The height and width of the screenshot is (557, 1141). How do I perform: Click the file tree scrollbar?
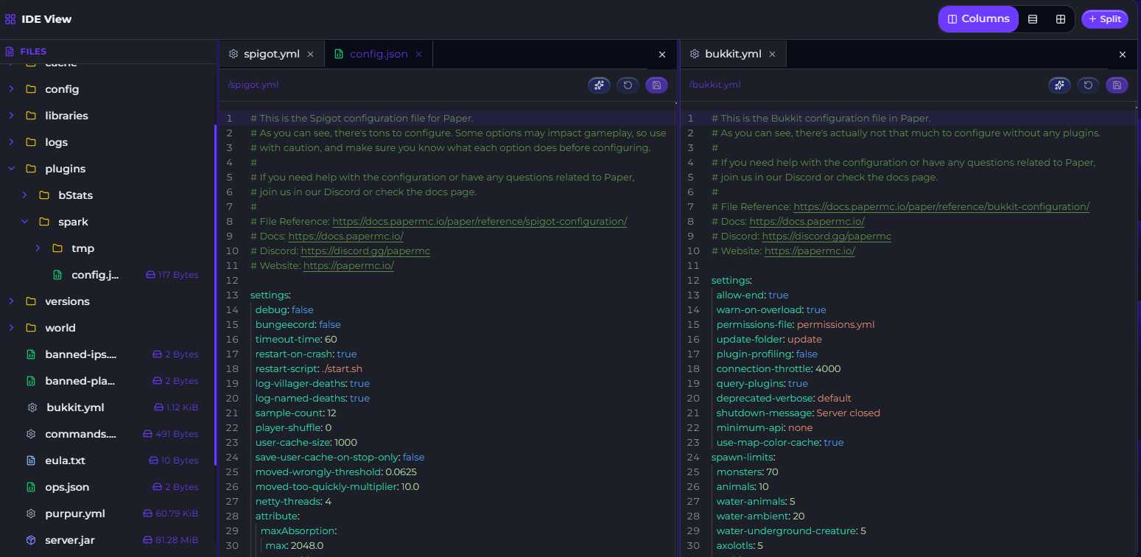click(x=215, y=295)
